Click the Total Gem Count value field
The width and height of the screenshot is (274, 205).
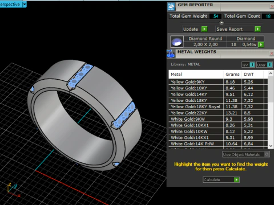point(268,16)
